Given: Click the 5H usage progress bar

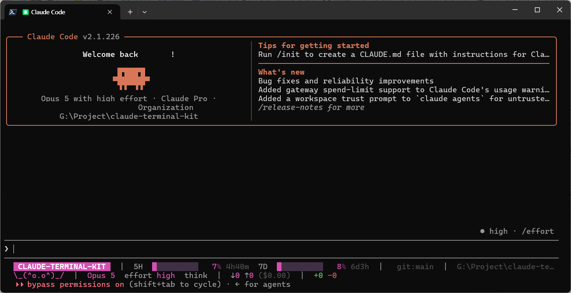Looking at the screenshot, I should (x=175, y=266).
